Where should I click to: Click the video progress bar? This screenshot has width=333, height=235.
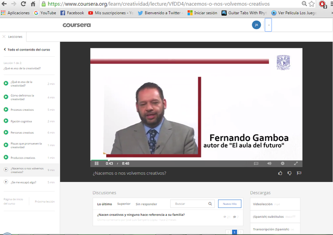click(196, 160)
